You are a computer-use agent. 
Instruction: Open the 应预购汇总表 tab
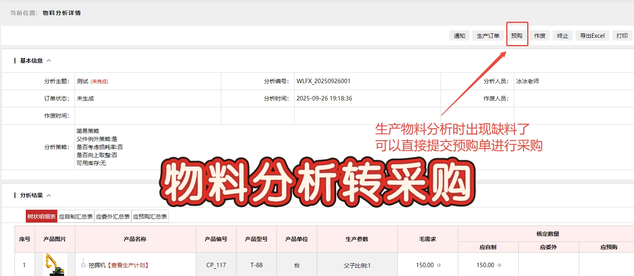pos(150,217)
